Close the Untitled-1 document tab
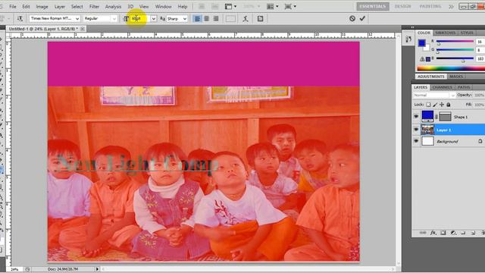 click(x=83, y=29)
